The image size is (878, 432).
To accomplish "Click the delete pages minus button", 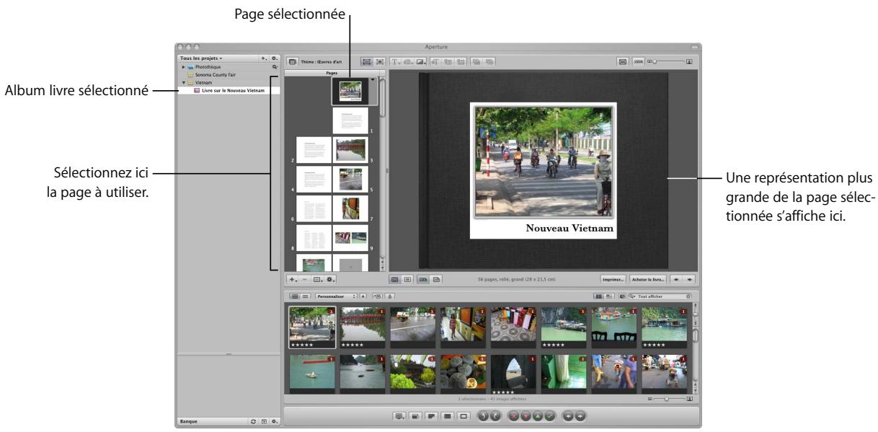I will click(304, 278).
